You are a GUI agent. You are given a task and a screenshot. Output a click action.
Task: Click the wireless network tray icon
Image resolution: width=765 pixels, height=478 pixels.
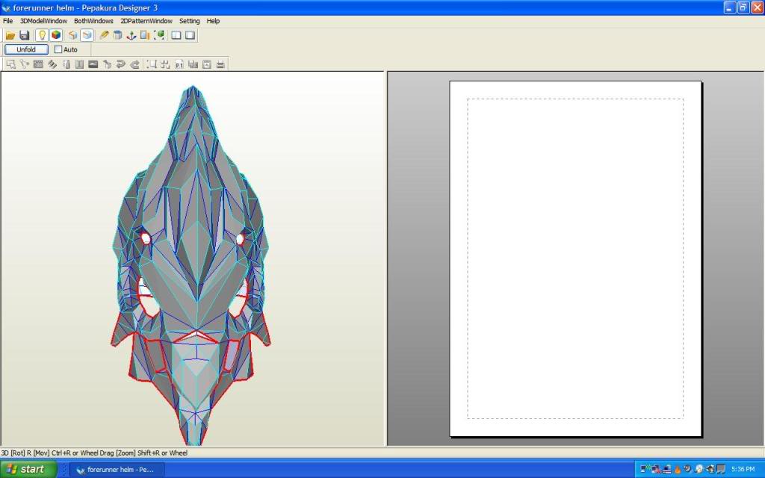[x=645, y=469]
